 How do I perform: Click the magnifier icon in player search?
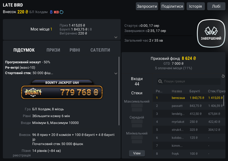click(x=160, y=81)
